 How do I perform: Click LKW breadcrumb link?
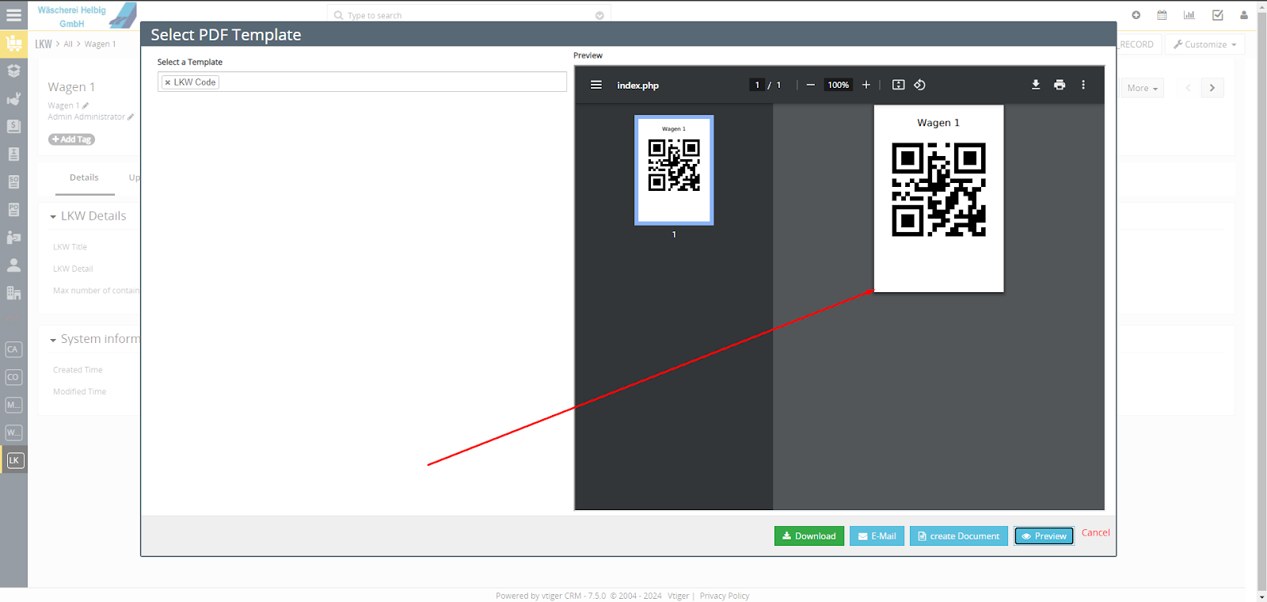pyautogui.click(x=44, y=44)
